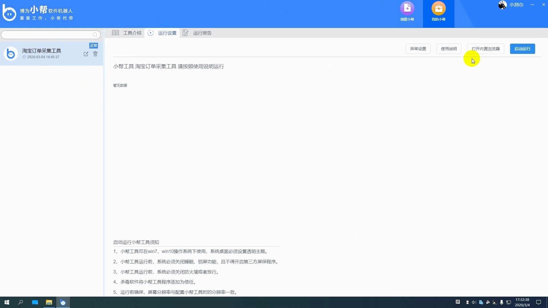Click the 小帮 robot taskbar icon
The image size is (548, 308).
pos(63,302)
